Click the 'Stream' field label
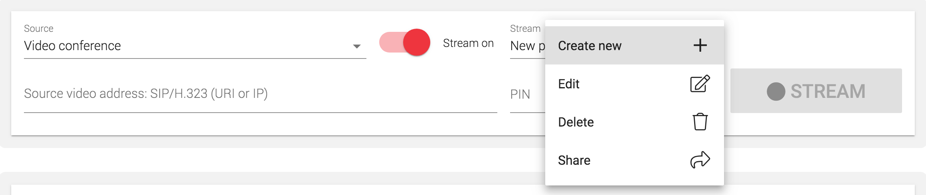This screenshot has width=926, height=195. point(525,29)
